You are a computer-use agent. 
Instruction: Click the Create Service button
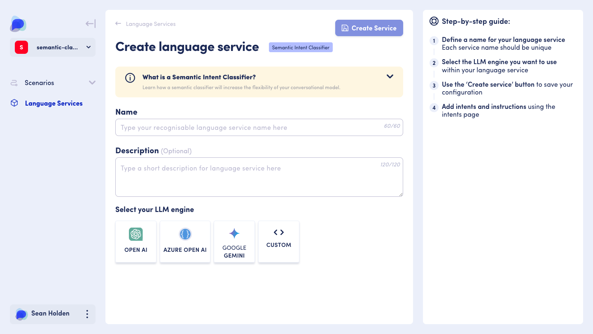click(369, 28)
